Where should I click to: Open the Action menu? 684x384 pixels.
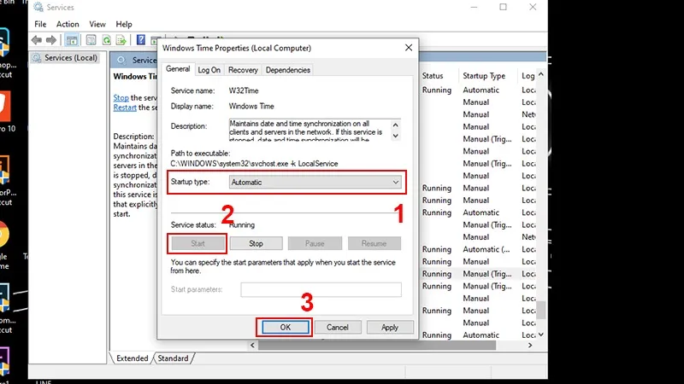point(68,24)
